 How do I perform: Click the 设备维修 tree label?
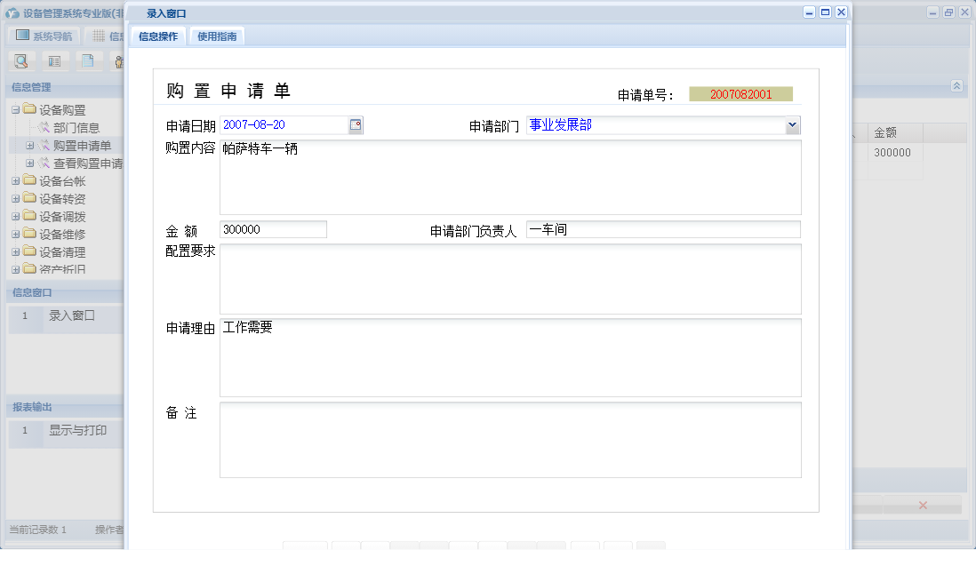[62, 235]
